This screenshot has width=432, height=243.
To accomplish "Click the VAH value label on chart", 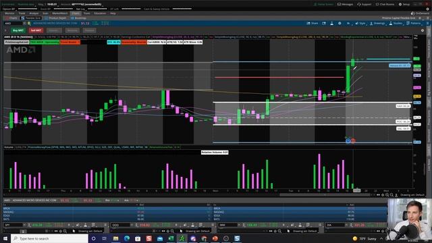I will (x=403, y=106).
